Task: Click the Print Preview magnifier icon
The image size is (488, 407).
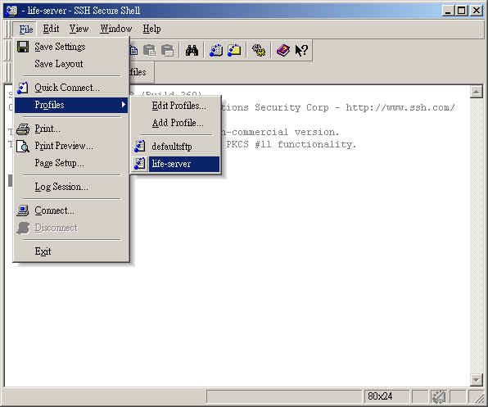Action: tap(23, 146)
